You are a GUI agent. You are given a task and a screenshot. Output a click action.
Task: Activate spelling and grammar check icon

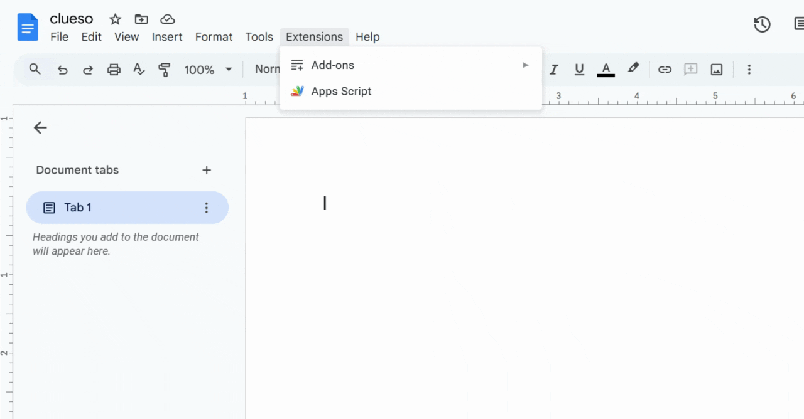point(139,70)
